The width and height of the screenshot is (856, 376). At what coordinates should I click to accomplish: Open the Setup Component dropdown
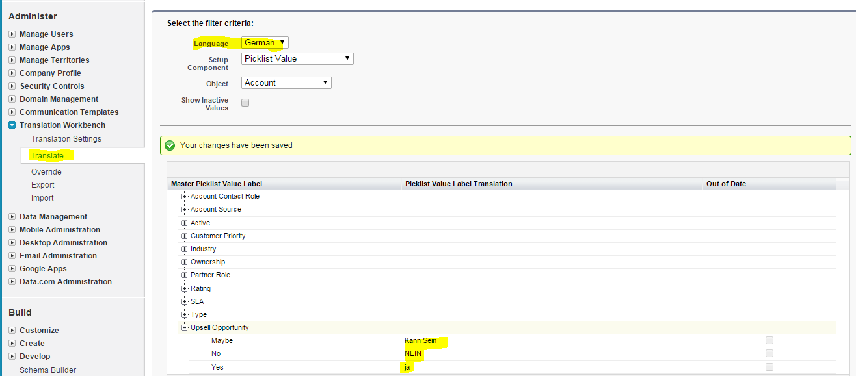coord(297,58)
